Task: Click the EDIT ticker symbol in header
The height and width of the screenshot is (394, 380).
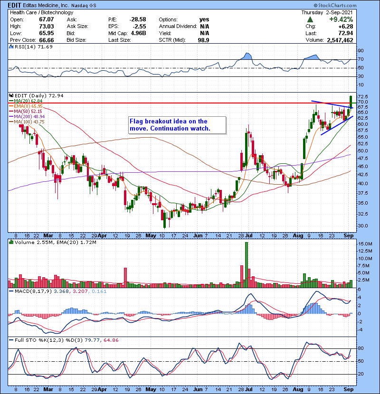Action: (15, 5)
